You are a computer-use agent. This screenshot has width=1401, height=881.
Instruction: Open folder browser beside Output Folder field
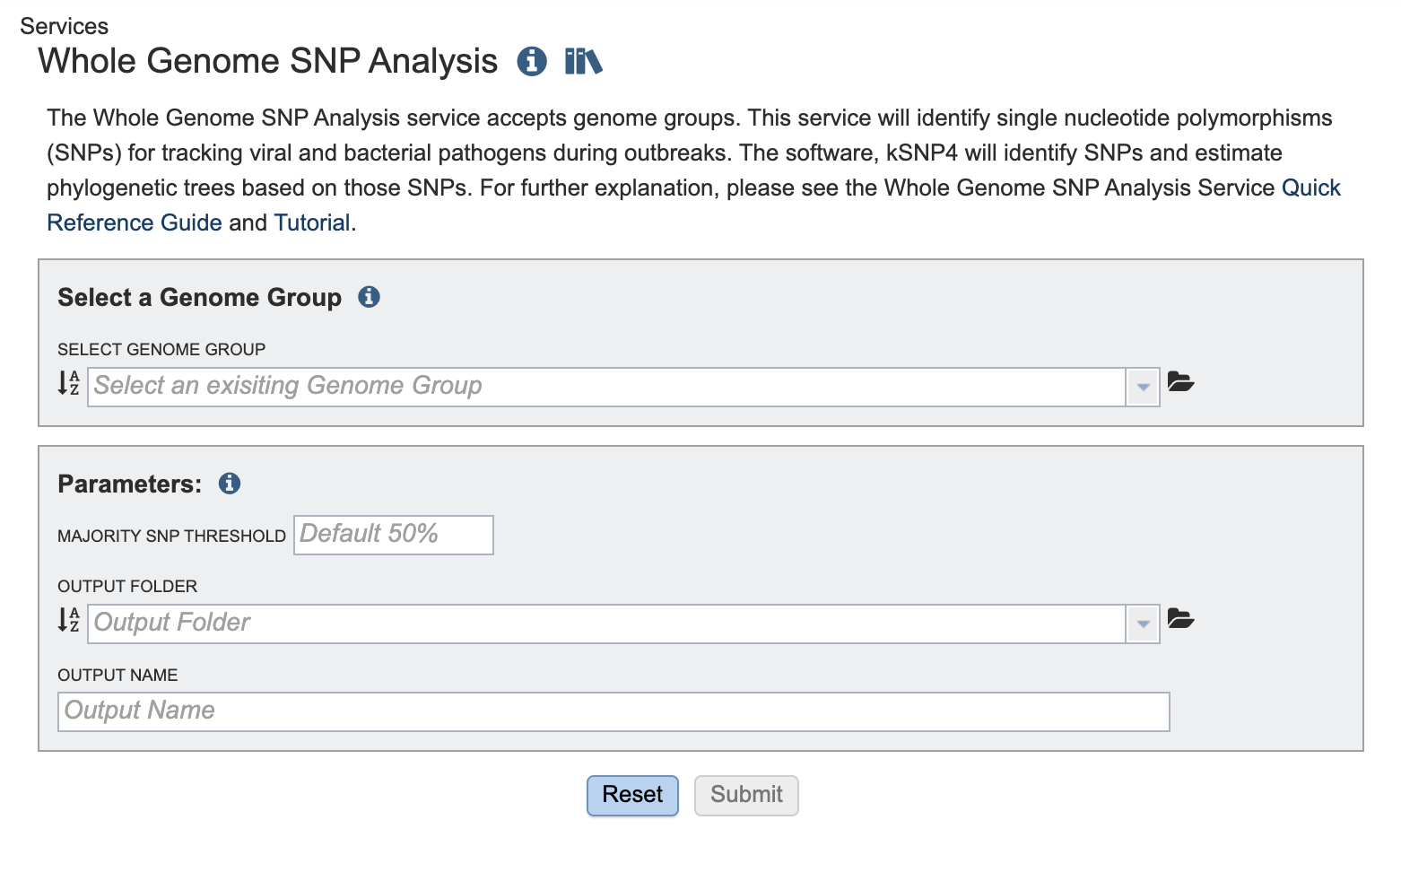(1182, 619)
